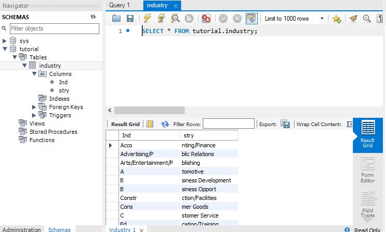Close the industry 1 result tab

pos(141,230)
